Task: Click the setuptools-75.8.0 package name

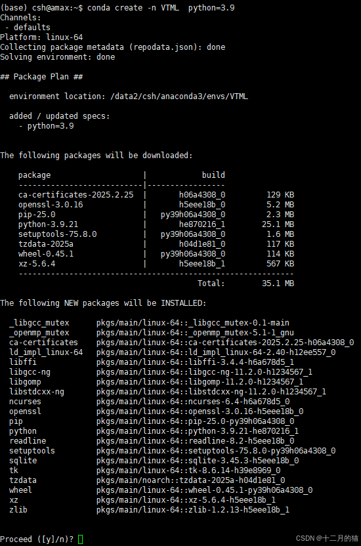Action: [58, 234]
